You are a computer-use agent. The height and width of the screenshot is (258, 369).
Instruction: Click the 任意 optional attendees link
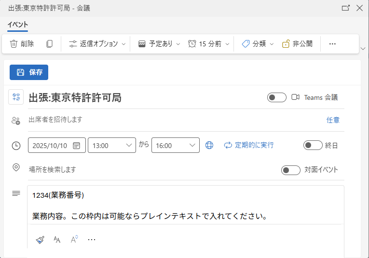pyautogui.click(x=333, y=120)
